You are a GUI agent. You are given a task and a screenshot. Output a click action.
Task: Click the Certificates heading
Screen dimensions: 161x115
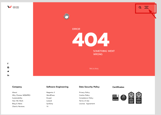click(118, 87)
